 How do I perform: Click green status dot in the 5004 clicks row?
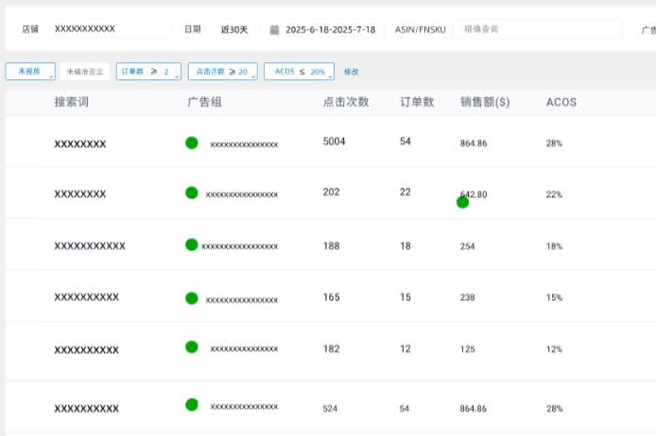(192, 143)
